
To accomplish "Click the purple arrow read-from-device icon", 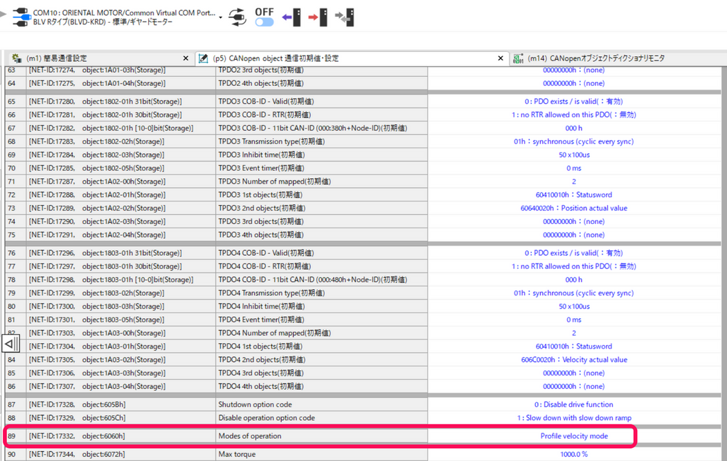I will [x=291, y=17].
